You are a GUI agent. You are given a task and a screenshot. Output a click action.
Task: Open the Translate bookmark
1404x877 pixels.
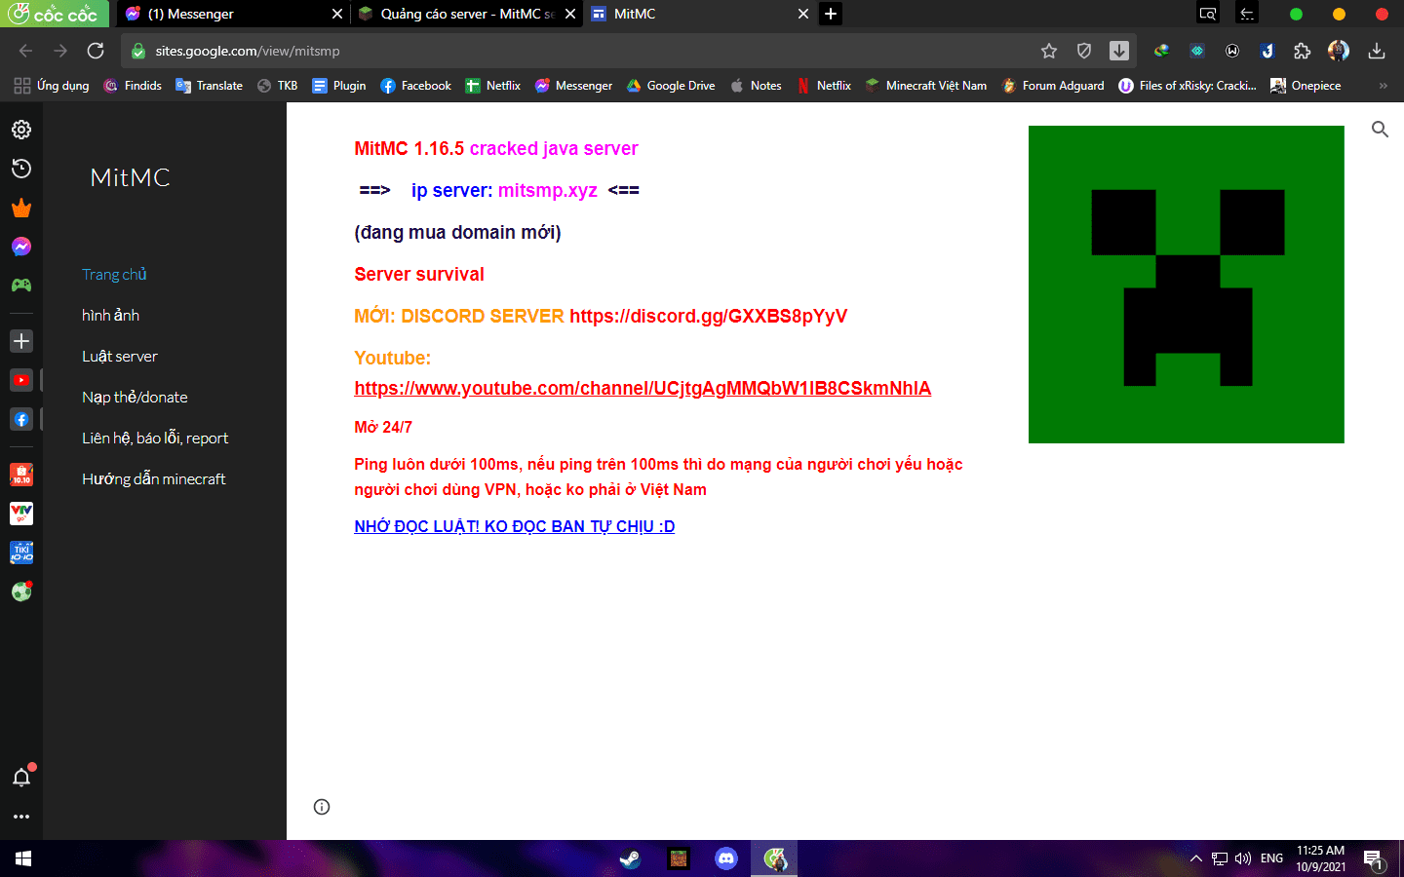point(209,86)
